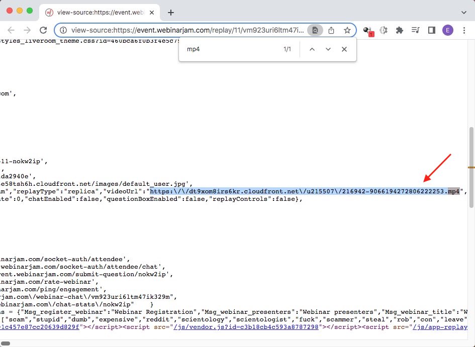Click default_user.jpg in source line
This screenshot has width=475, height=347.
[x=153, y=184]
